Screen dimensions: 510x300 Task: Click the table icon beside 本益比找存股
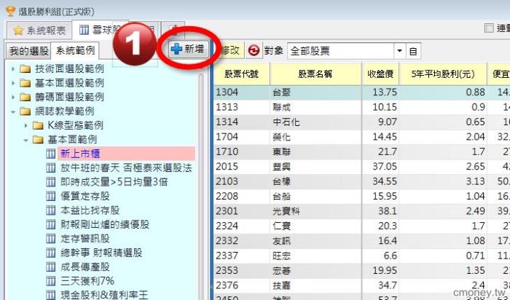click(x=51, y=210)
